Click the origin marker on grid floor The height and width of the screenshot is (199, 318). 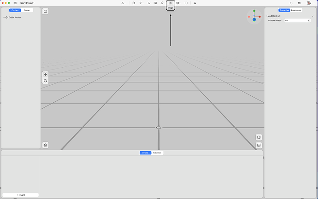(159, 128)
